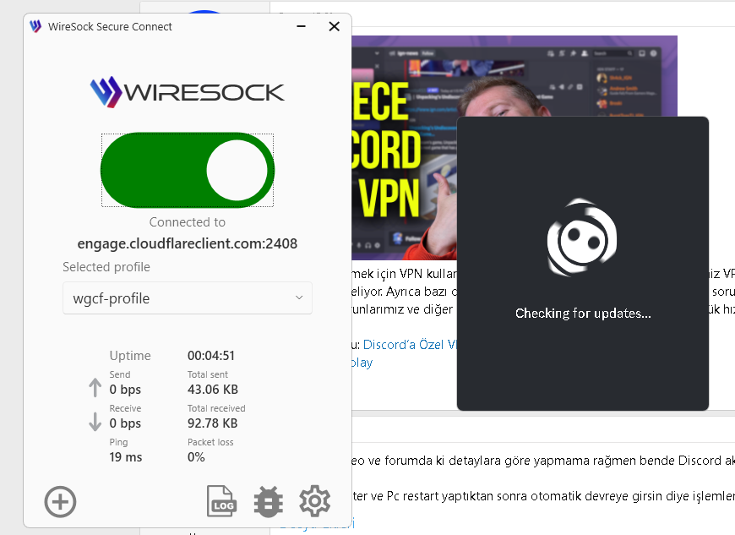Minimize the WireSock Secure Connect window
The height and width of the screenshot is (535, 735).
click(x=302, y=26)
